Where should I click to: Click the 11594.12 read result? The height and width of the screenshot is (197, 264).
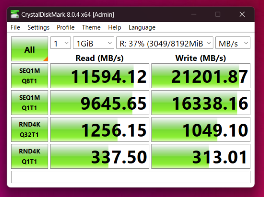tap(100, 76)
